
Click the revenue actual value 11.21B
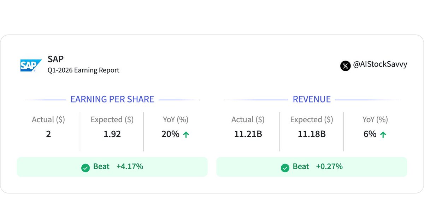pyautogui.click(x=248, y=134)
